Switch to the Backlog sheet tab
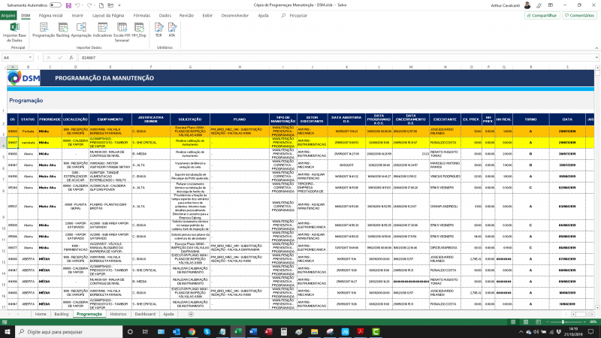 62,314
